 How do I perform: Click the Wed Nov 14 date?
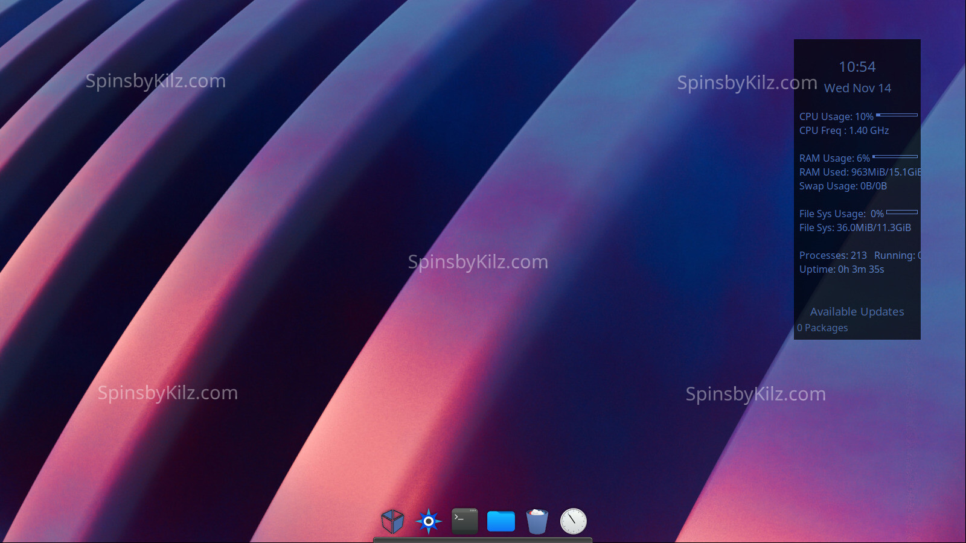857,88
